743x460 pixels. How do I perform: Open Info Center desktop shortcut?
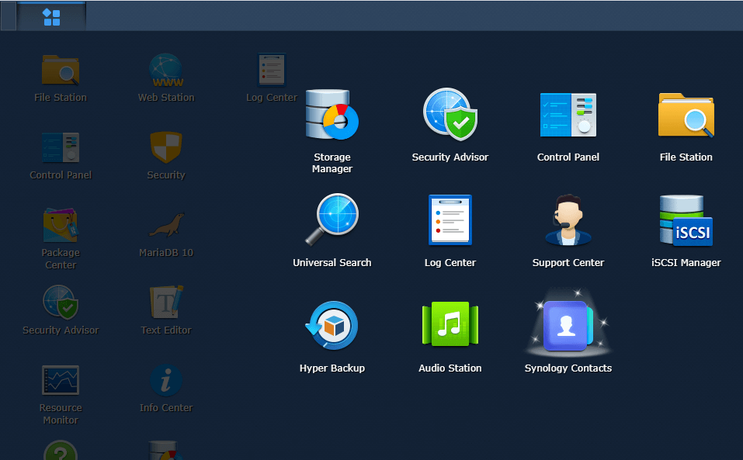pyautogui.click(x=166, y=380)
